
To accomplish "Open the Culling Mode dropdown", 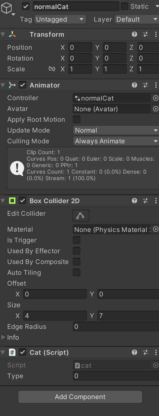I will (116, 141).
